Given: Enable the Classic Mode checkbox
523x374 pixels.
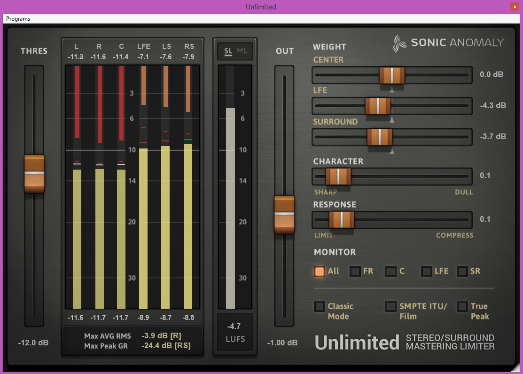Looking at the screenshot, I should coord(319,306).
